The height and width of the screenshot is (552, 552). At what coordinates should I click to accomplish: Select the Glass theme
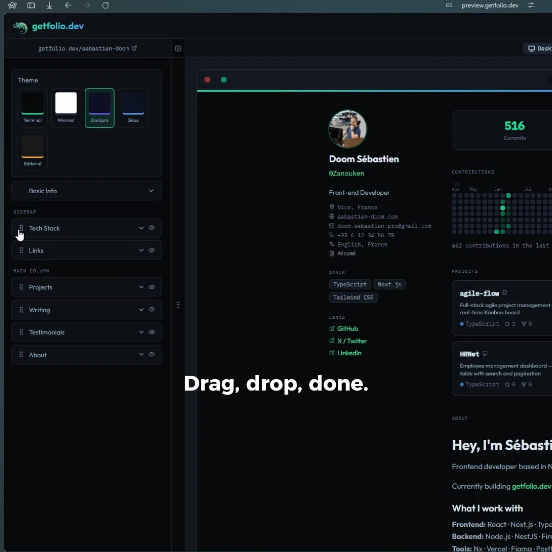(x=133, y=108)
